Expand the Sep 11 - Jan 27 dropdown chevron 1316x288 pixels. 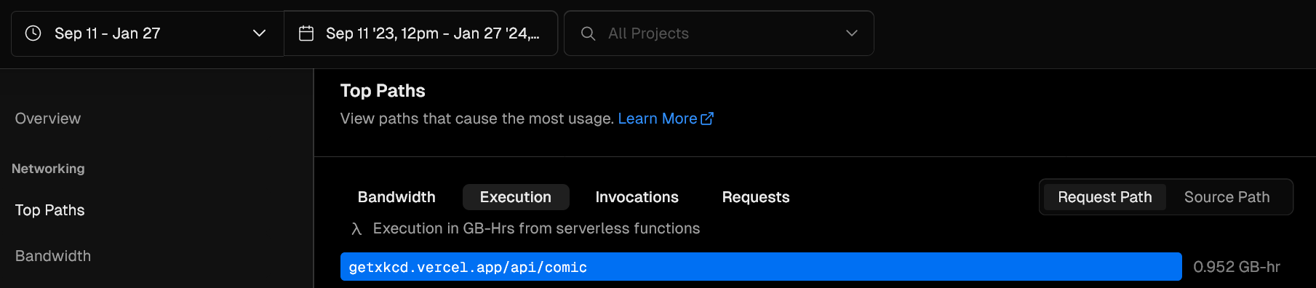(259, 33)
